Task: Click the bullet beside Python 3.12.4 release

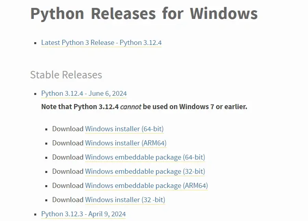Action: tap(35, 94)
